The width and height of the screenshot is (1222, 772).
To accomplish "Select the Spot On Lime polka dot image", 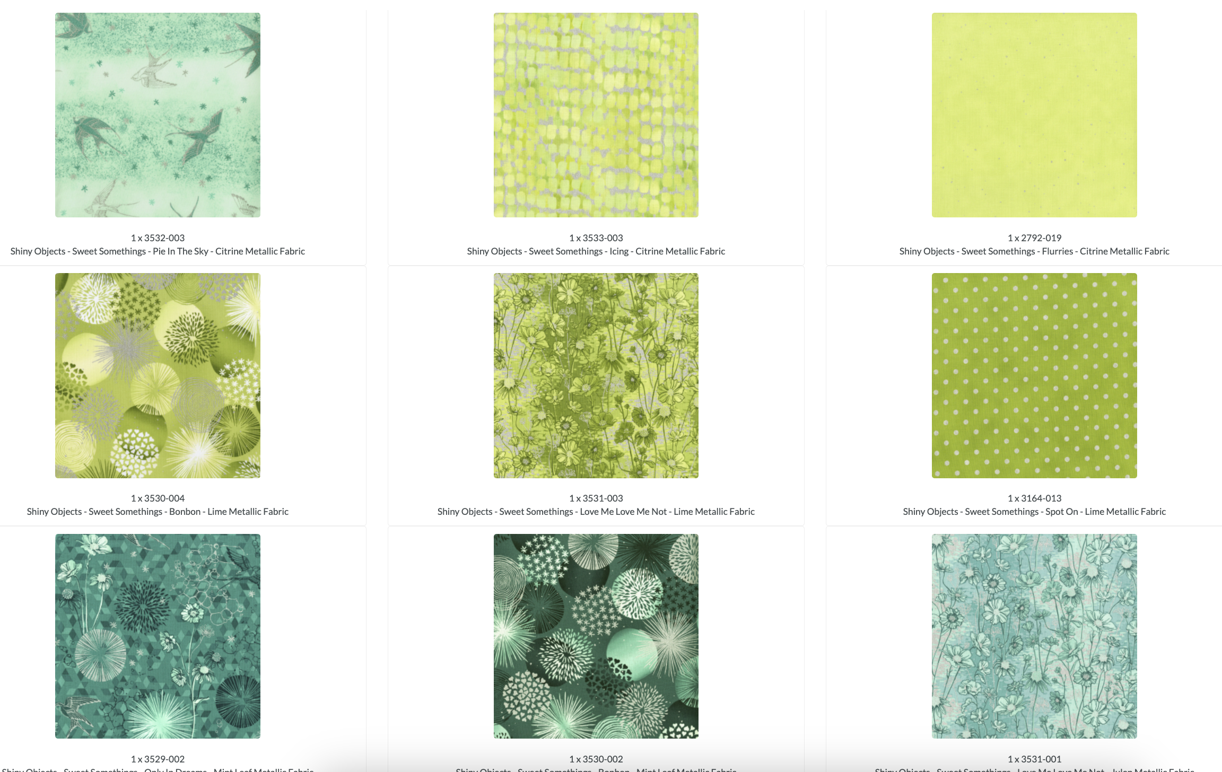I will [1034, 375].
